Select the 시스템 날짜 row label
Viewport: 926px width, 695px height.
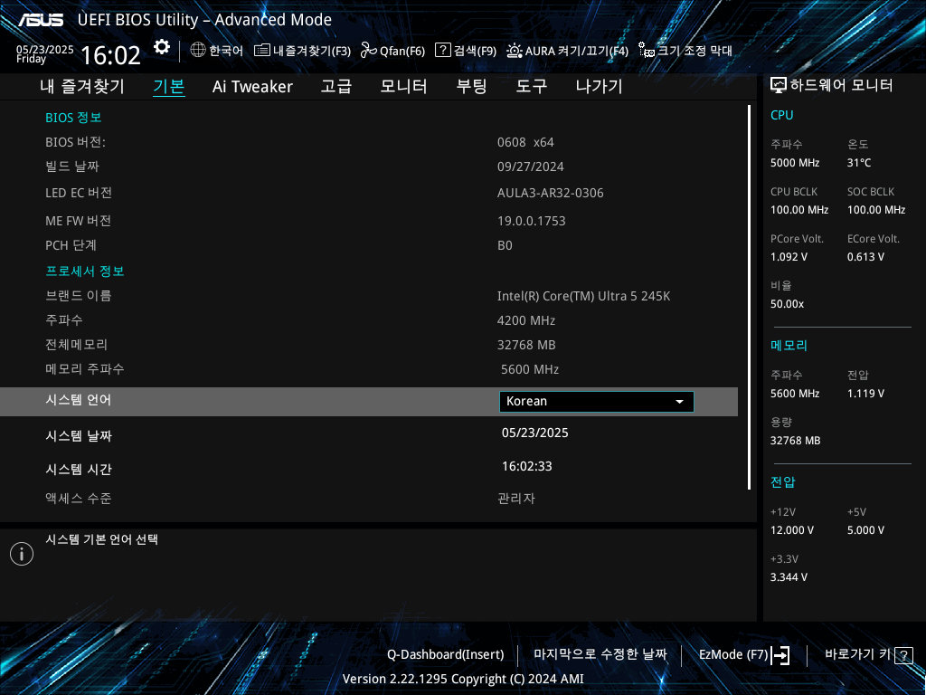pyautogui.click(x=79, y=436)
